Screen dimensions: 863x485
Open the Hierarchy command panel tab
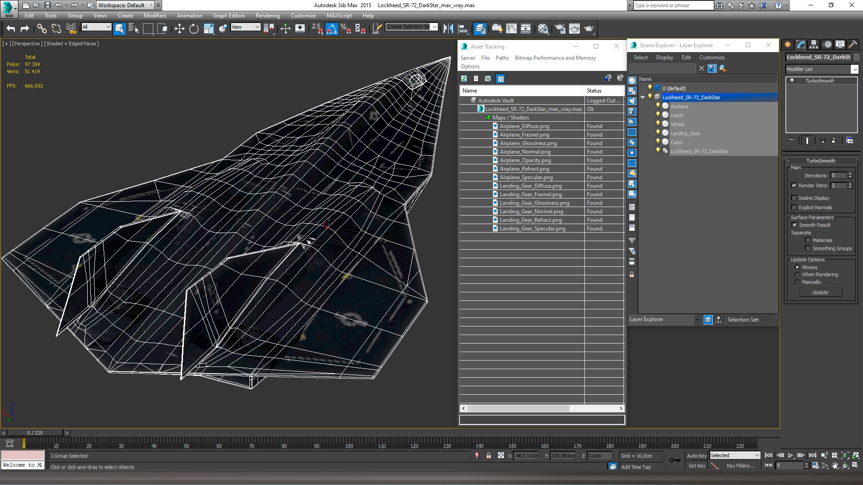(x=814, y=44)
